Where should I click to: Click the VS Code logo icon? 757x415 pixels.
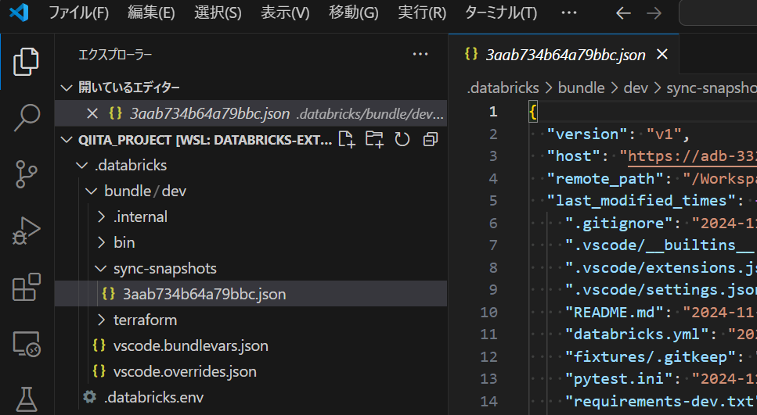(19, 13)
